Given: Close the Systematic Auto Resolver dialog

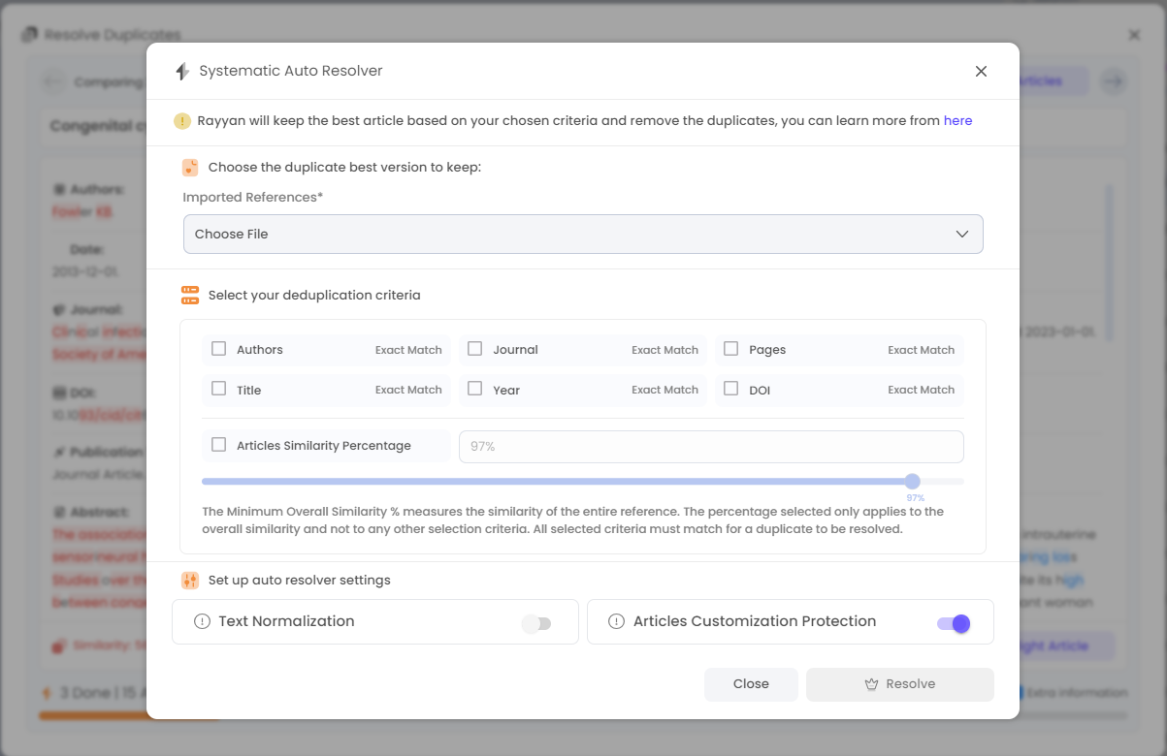Looking at the screenshot, I should (x=981, y=71).
